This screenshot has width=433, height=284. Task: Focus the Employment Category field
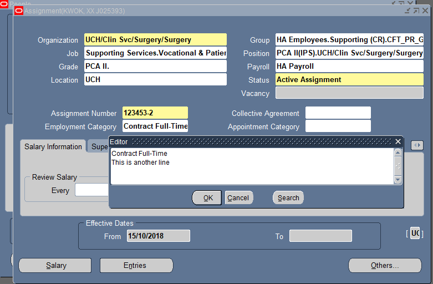point(155,126)
